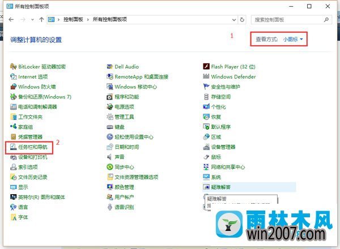Open the Dell Audio icon
This screenshot has width=340, height=249.
[x=110, y=66]
